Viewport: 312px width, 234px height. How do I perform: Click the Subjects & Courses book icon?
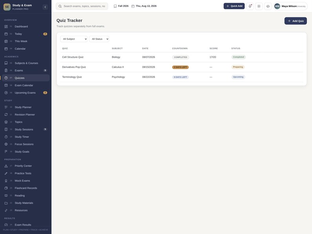point(6,63)
